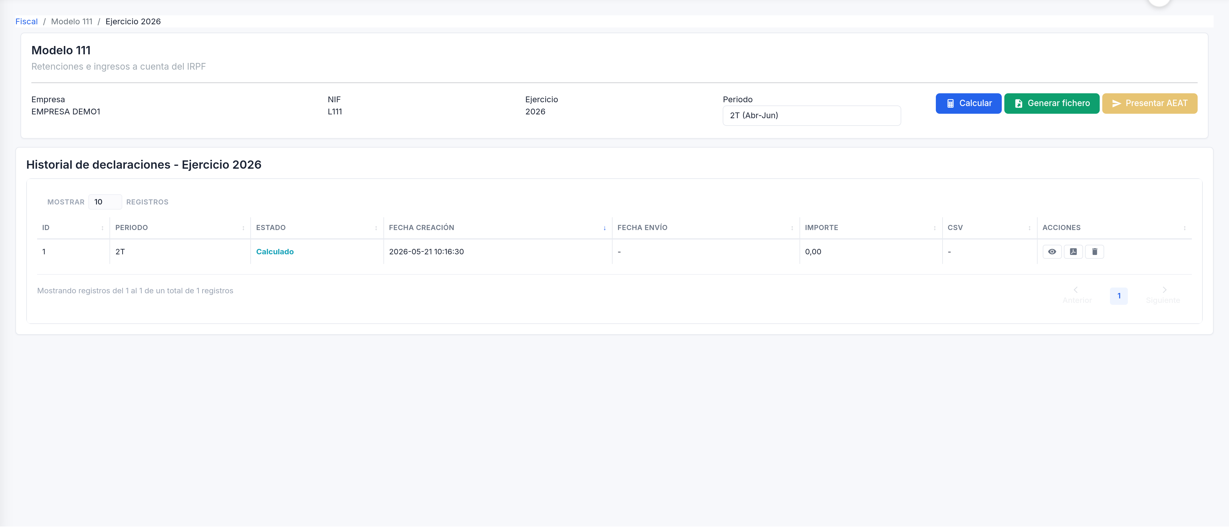Viewport: 1229px width, 531px height.
Task: Sort table by Periodo column
Action: click(180, 227)
